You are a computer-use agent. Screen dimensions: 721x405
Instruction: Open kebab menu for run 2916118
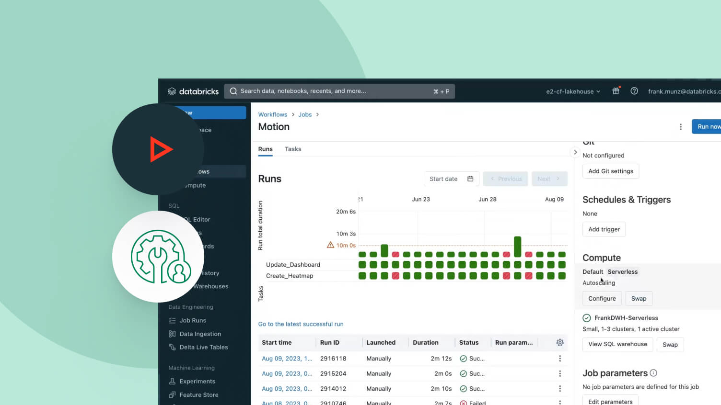click(560, 359)
